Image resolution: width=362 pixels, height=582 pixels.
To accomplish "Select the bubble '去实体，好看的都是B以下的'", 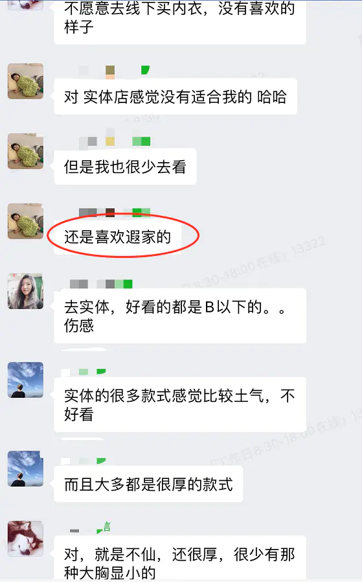I will [180, 316].
